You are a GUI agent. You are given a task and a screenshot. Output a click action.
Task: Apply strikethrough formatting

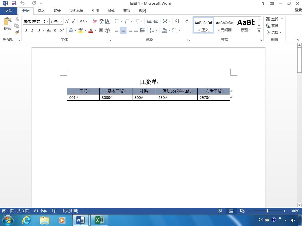(x=49, y=30)
